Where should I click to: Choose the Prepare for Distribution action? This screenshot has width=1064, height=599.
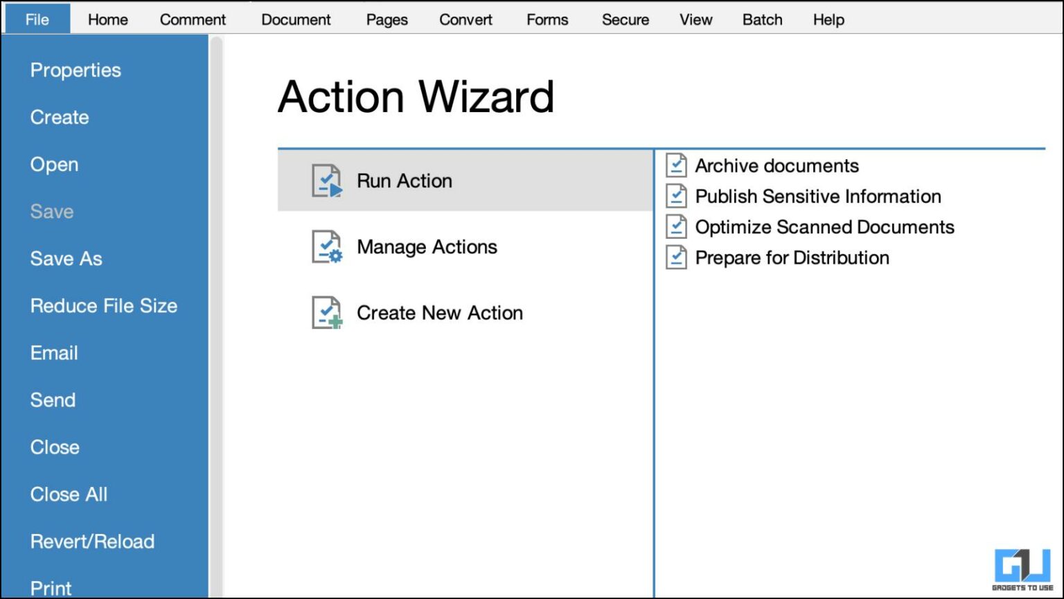[x=792, y=257]
